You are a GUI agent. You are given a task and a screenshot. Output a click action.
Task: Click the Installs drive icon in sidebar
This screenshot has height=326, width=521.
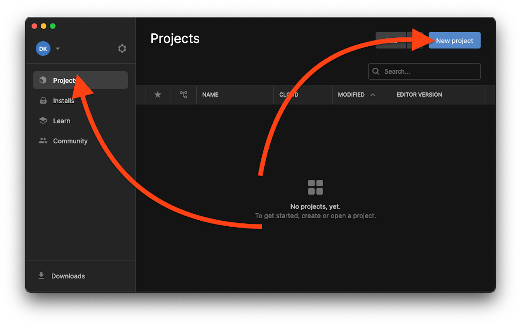pos(43,101)
